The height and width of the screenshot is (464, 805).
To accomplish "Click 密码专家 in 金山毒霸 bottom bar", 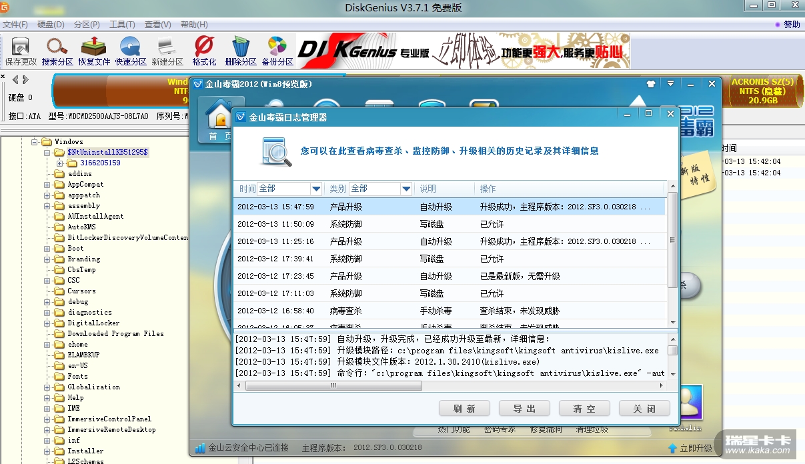I will 500,429.
